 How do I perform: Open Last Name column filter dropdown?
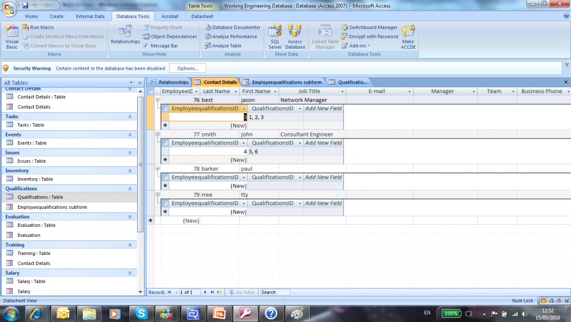(x=236, y=91)
